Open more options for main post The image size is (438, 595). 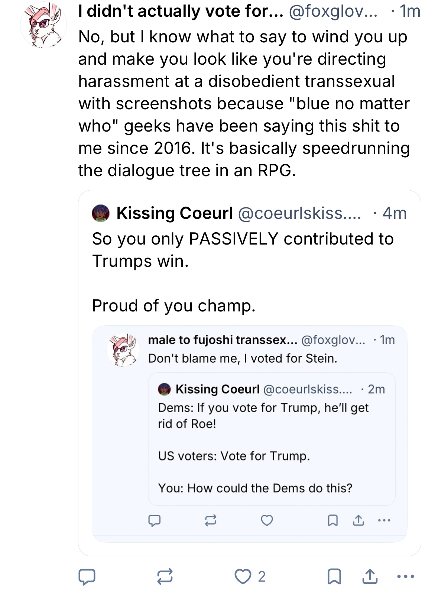[405, 576]
